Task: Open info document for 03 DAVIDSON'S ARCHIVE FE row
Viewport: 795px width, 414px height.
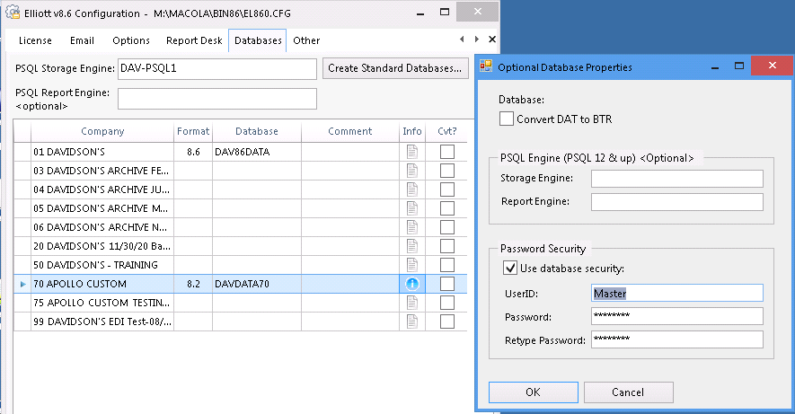Action: pyautogui.click(x=412, y=171)
